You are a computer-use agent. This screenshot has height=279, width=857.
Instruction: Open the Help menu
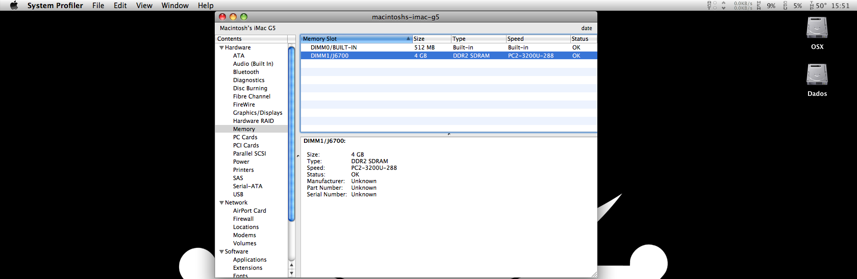[x=206, y=6]
